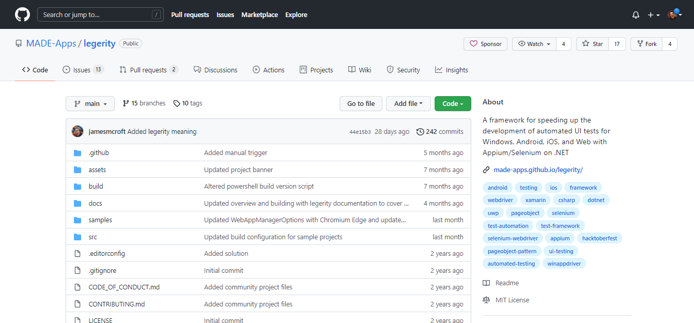Expand the main branch selector dropdown
Viewport: 694px width, 323px height.
point(90,103)
